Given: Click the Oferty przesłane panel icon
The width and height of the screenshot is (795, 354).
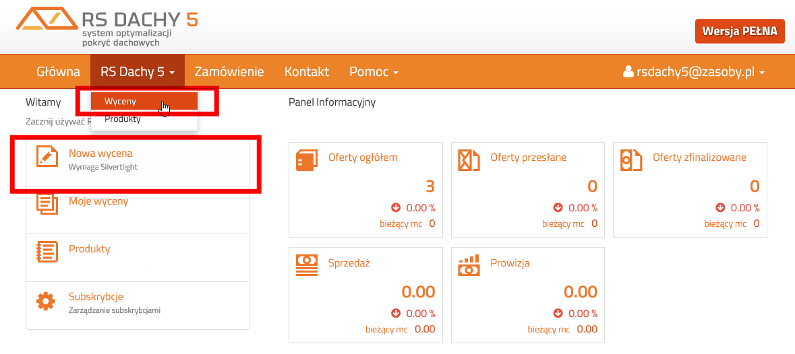Looking at the screenshot, I should (x=469, y=160).
